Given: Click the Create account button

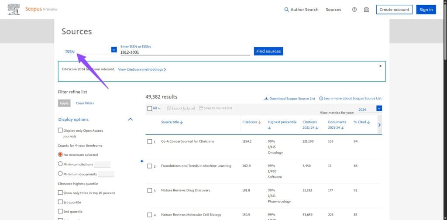Looking at the screenshot, I should [394, 10].
